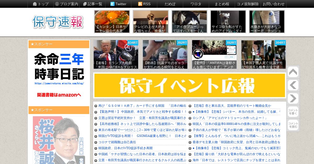Open headline 【悲報】撮り鉄「大好きな電車が田んぼの水
The width and height of the screenshot is (314, 164).
(x=236, y=154)
